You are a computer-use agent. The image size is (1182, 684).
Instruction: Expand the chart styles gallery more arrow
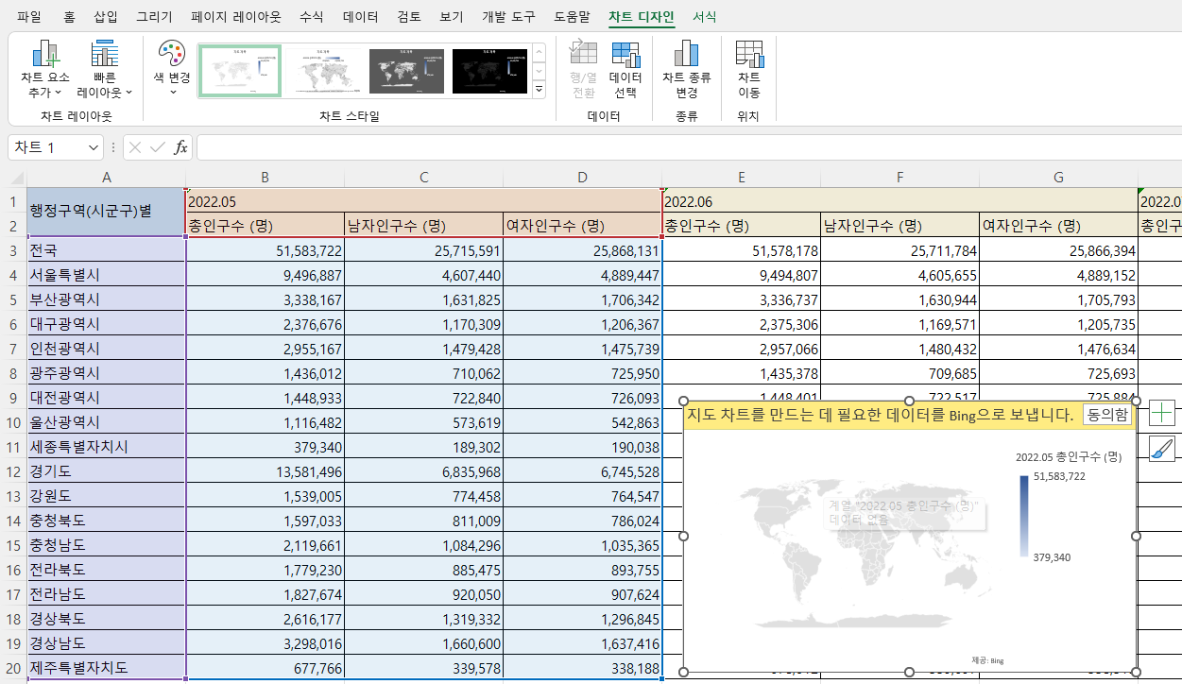pos(540,89)
